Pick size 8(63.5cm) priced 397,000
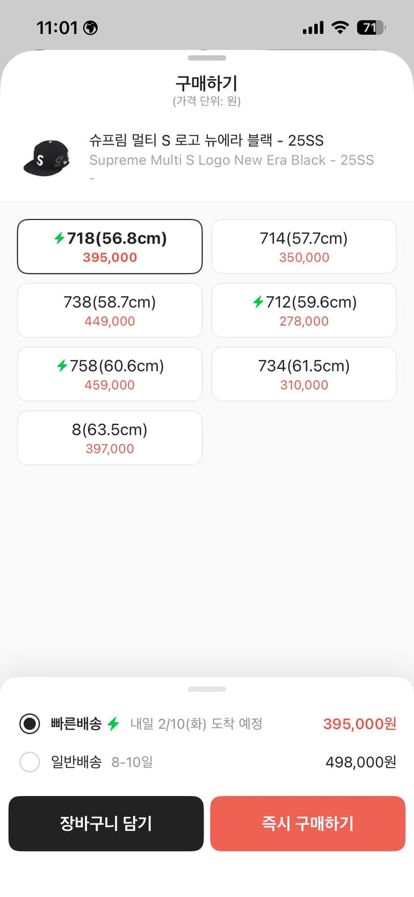 pos(110,438)
